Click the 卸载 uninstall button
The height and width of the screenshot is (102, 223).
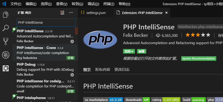coord(141,51)
